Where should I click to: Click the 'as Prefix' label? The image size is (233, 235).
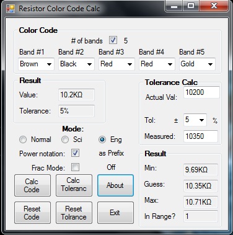(x=111, y=153)
